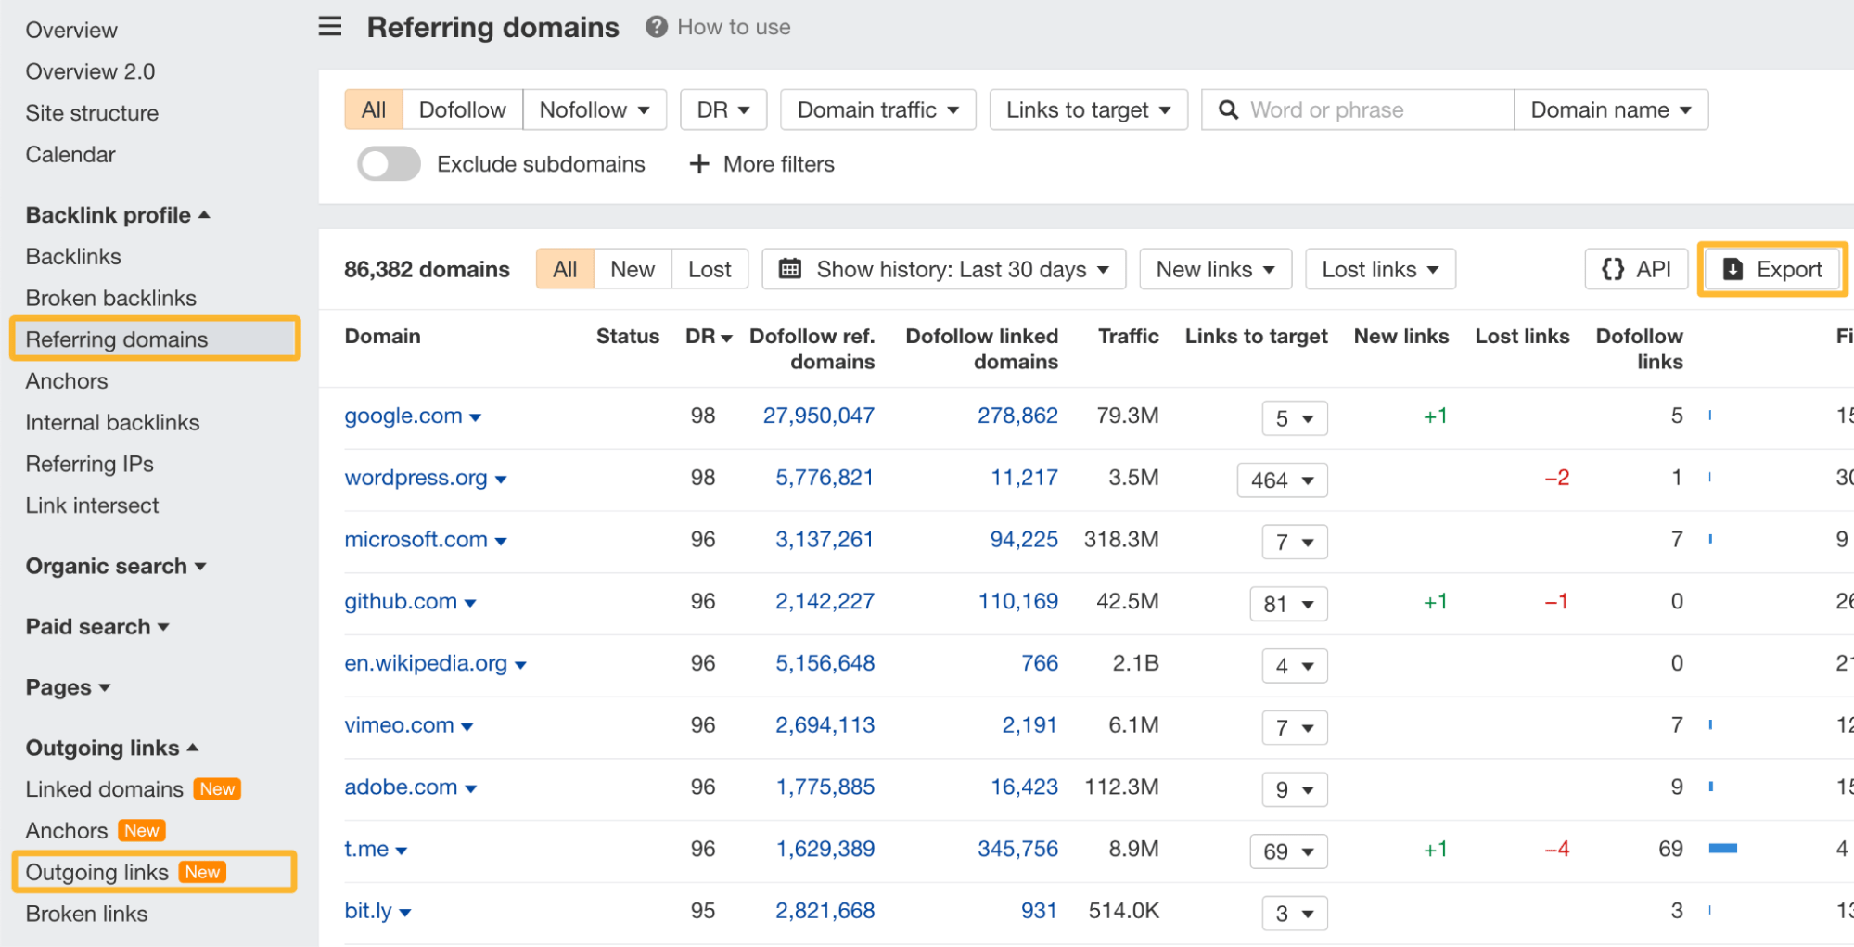Select the Dofollow filter option
The height and width of the screenshot is (947, 1854).
462,109
